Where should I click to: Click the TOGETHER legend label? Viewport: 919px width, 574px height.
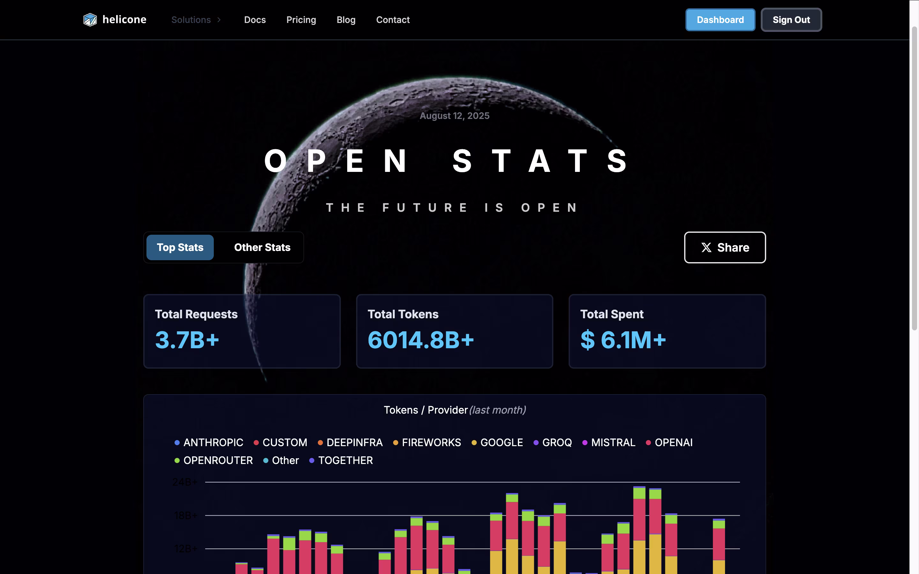click(x=346, y=460)
